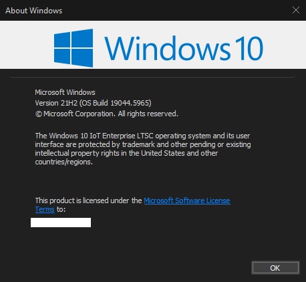Click the copyright symbol icon
306x282 pixels.
pyautogui.click(x=39, y=114)
